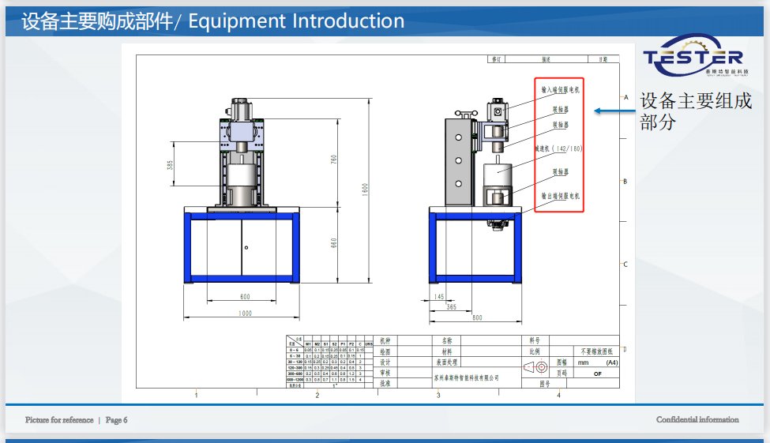
Task: Click the 1000 width dimension in front view
Action: point(245,313)
